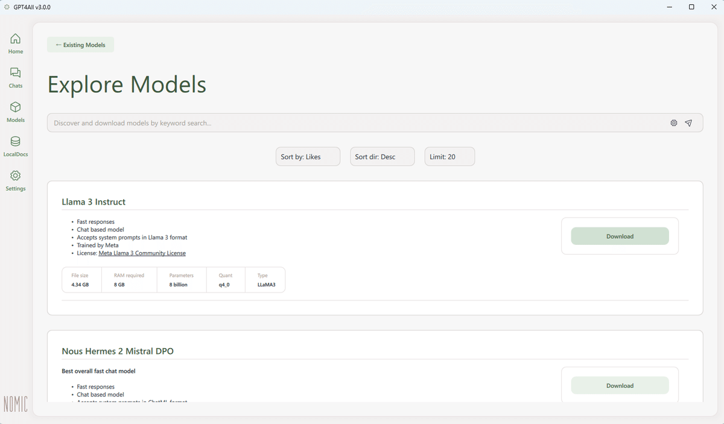The image size is (724, 424).
Task: Click the Nous Hermes 2 Mistral DPO title
Action: click(x=118, y=351)
